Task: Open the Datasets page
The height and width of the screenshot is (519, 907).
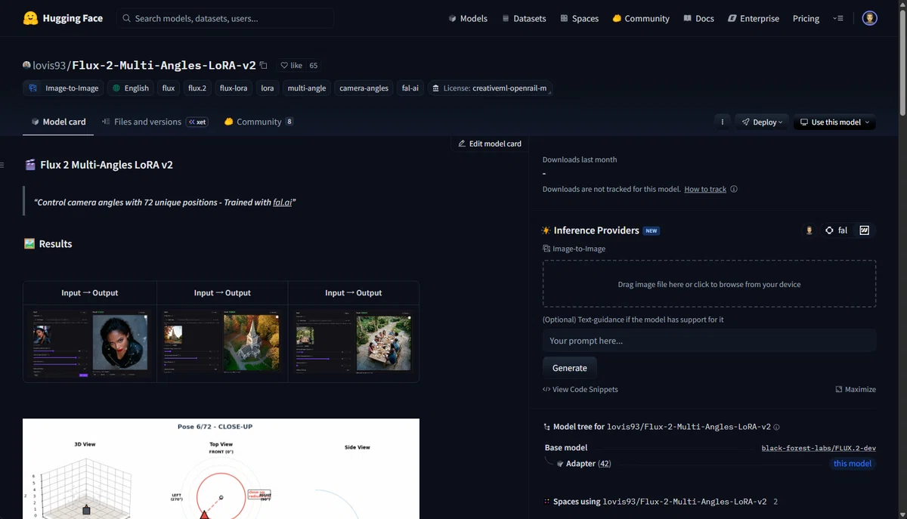Action: pos(524,18)
